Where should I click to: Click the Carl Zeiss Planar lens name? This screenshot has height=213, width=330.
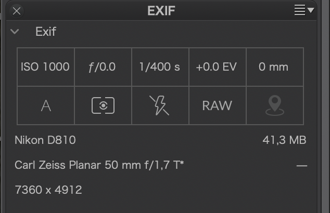(x=99, y=165)
